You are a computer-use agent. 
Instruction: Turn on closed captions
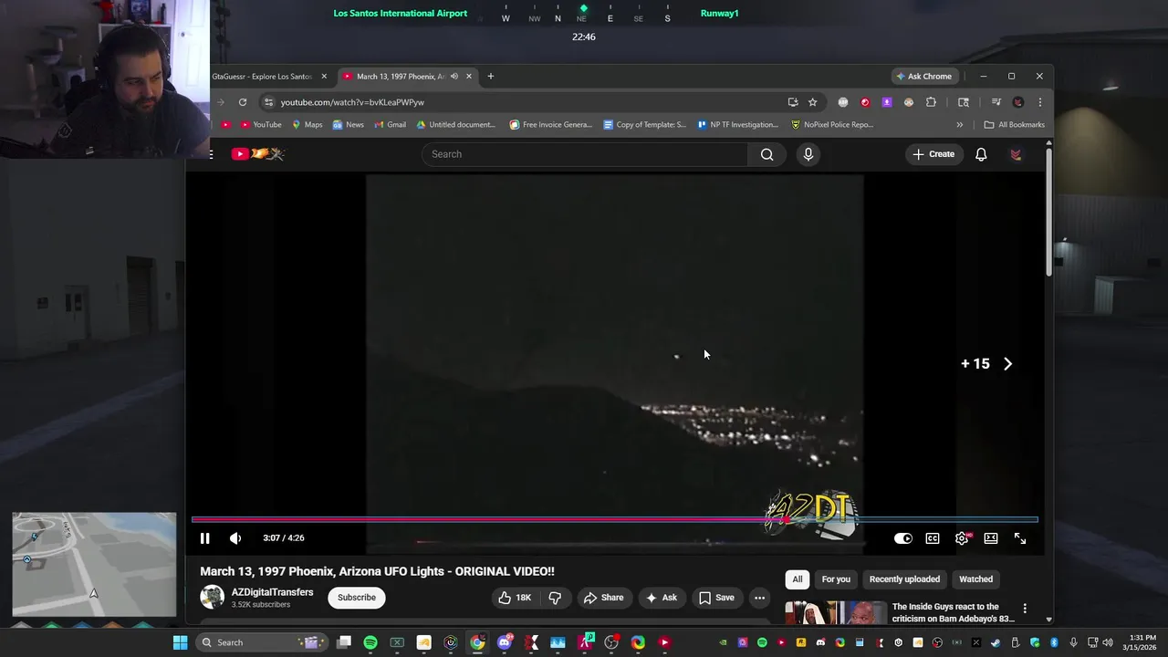click(x=933, y=538)
